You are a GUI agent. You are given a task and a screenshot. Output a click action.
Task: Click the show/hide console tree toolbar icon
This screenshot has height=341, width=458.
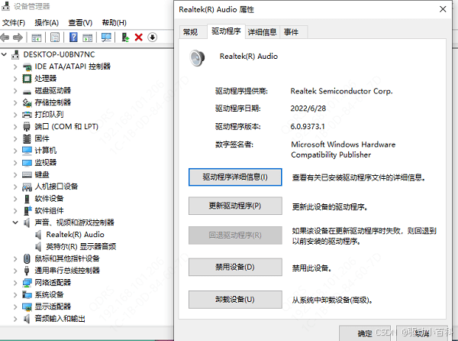(x=36, y=37)
